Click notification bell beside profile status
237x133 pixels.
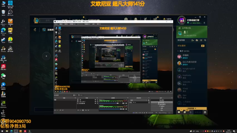[204, 23]
